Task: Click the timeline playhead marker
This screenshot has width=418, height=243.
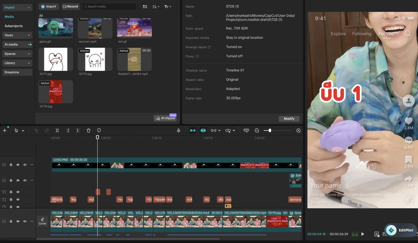Action: pyautogui.click(x=98, y=138)
